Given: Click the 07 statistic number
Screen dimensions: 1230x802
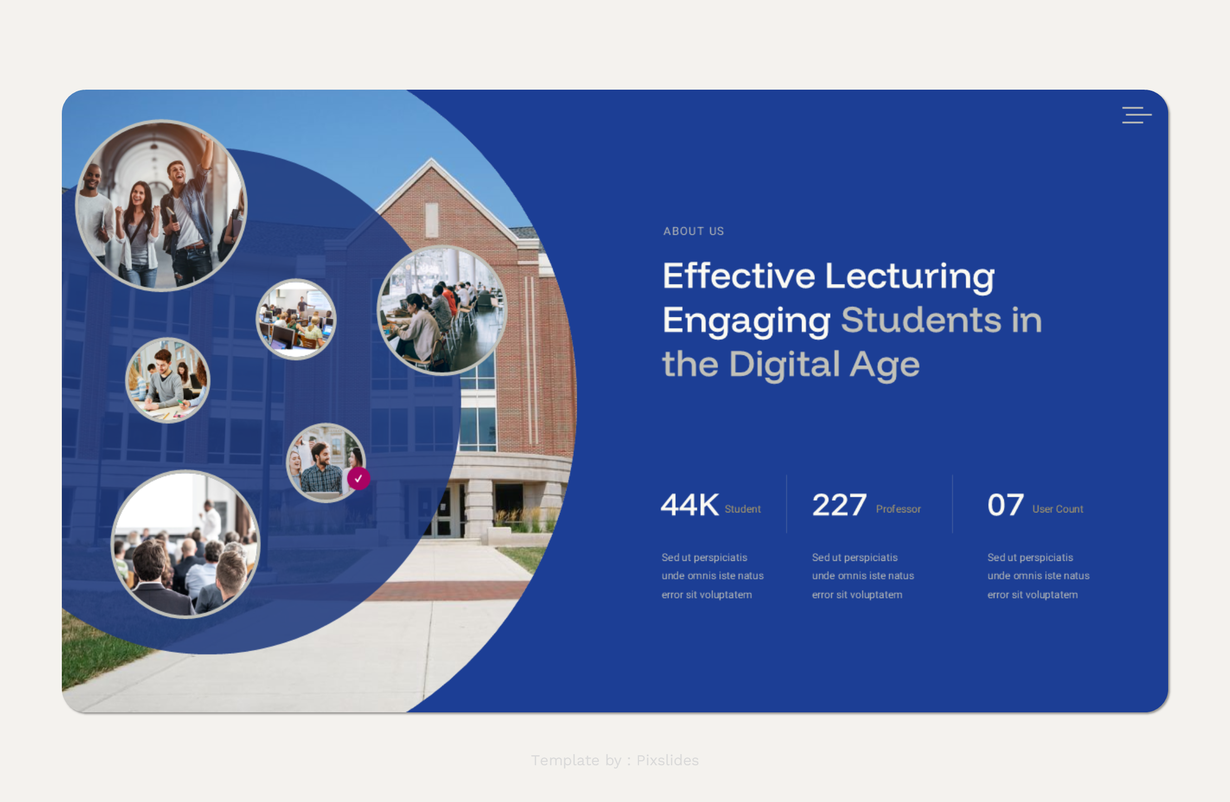Looking at the screenshot, I should 1006,505.
